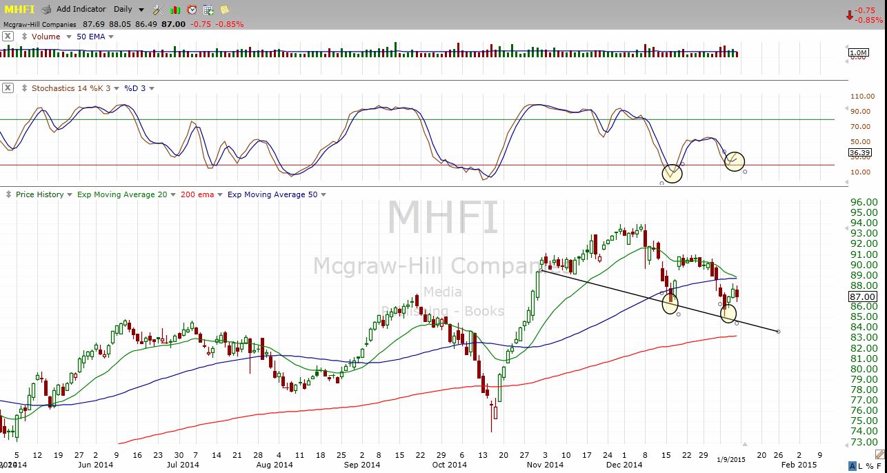Click the calendar with plus sign icon
Viewport: 887px width, 473px height.
click(x=208, y=10)
